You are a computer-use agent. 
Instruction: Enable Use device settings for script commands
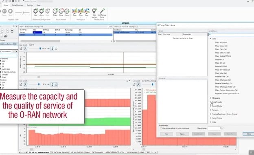(161, 128)
